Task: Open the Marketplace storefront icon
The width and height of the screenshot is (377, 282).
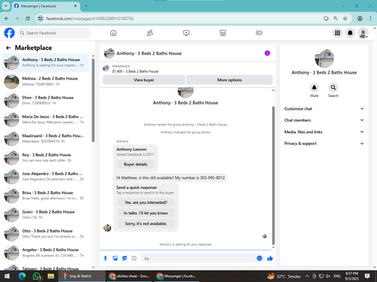Action: tap(222, 33)
